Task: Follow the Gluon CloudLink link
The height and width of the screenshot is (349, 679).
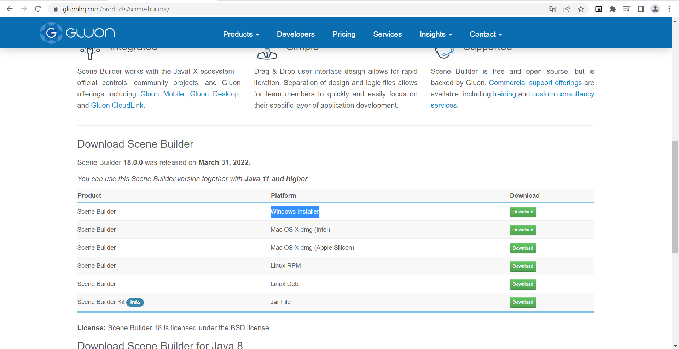Action: click(x=117, y=105)
